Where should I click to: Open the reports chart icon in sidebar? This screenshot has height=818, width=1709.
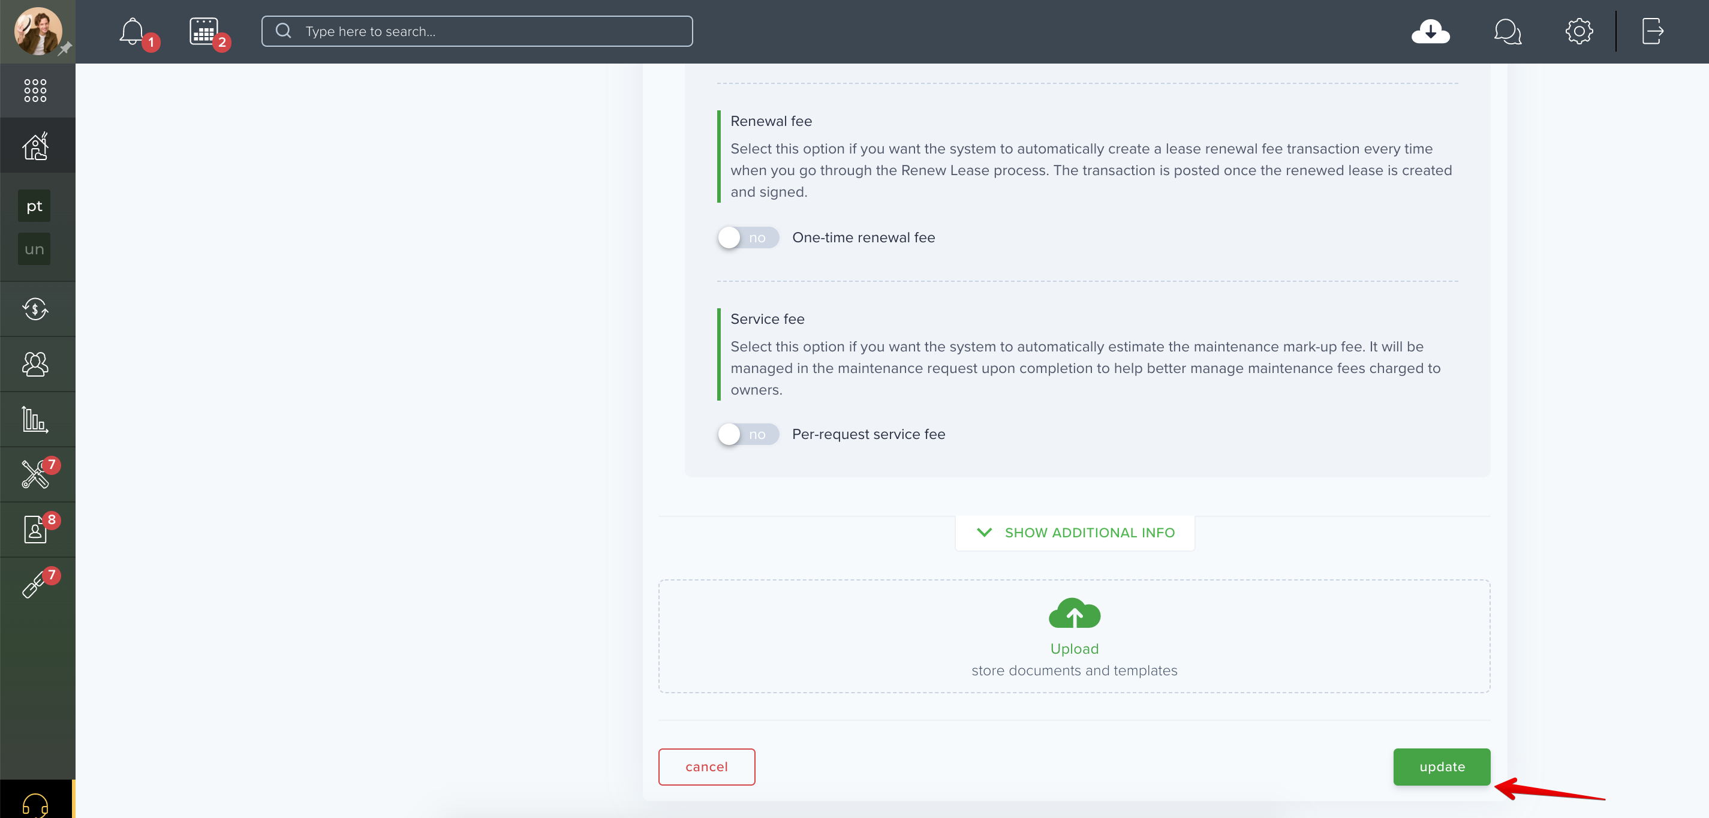[x=35, y=419]
